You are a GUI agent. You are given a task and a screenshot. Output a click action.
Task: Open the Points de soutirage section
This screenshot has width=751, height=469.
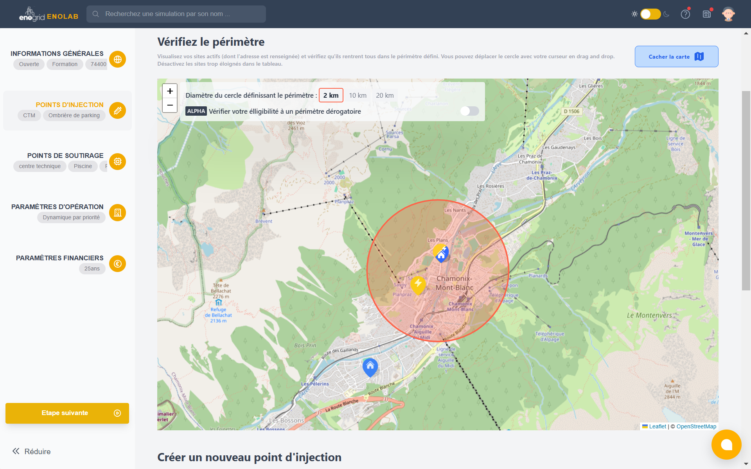coord(65,156)
